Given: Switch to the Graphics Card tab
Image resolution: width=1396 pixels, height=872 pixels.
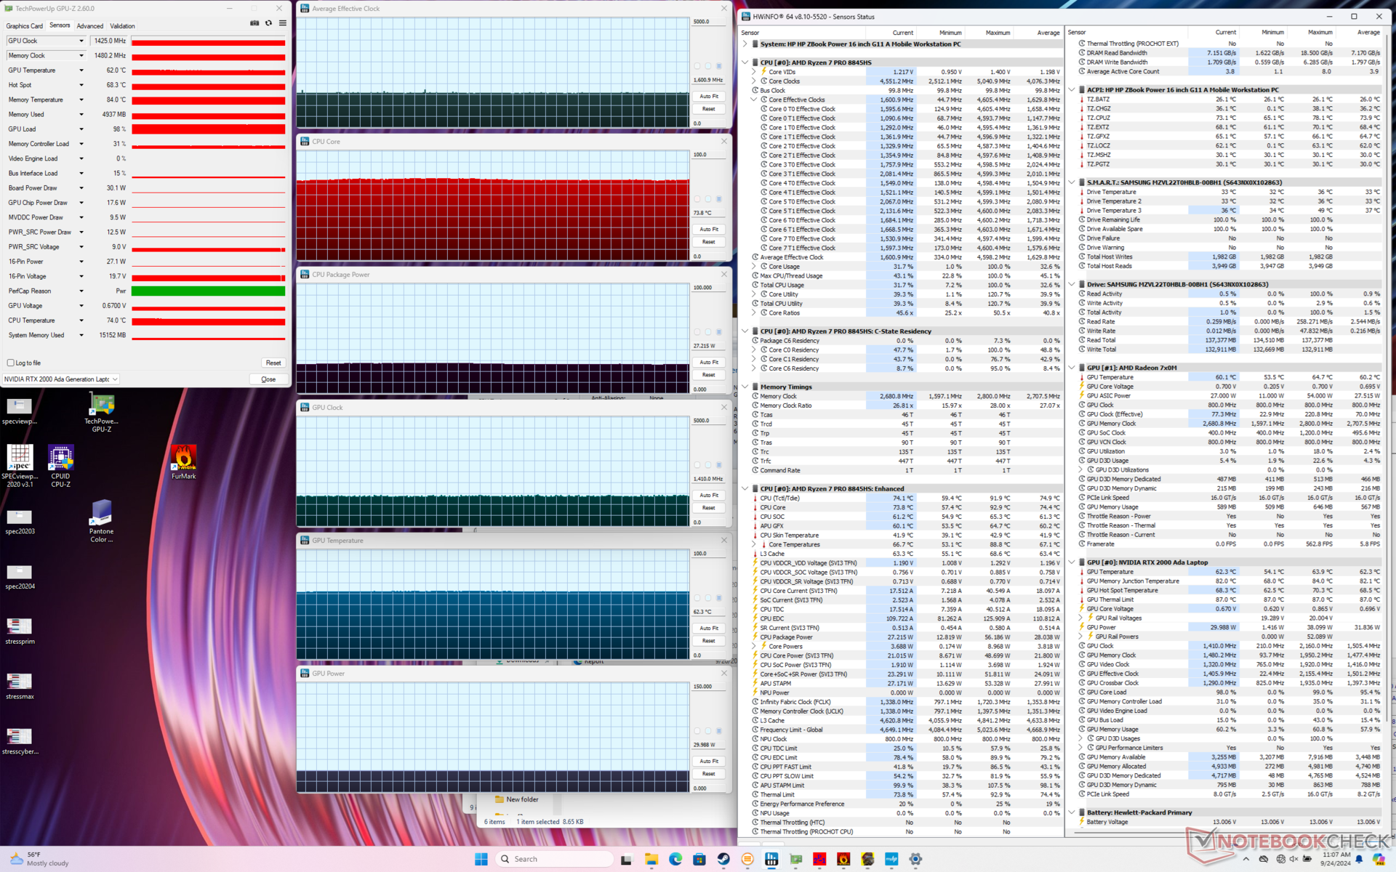Looking at the screenshot, I should (25, 26).
